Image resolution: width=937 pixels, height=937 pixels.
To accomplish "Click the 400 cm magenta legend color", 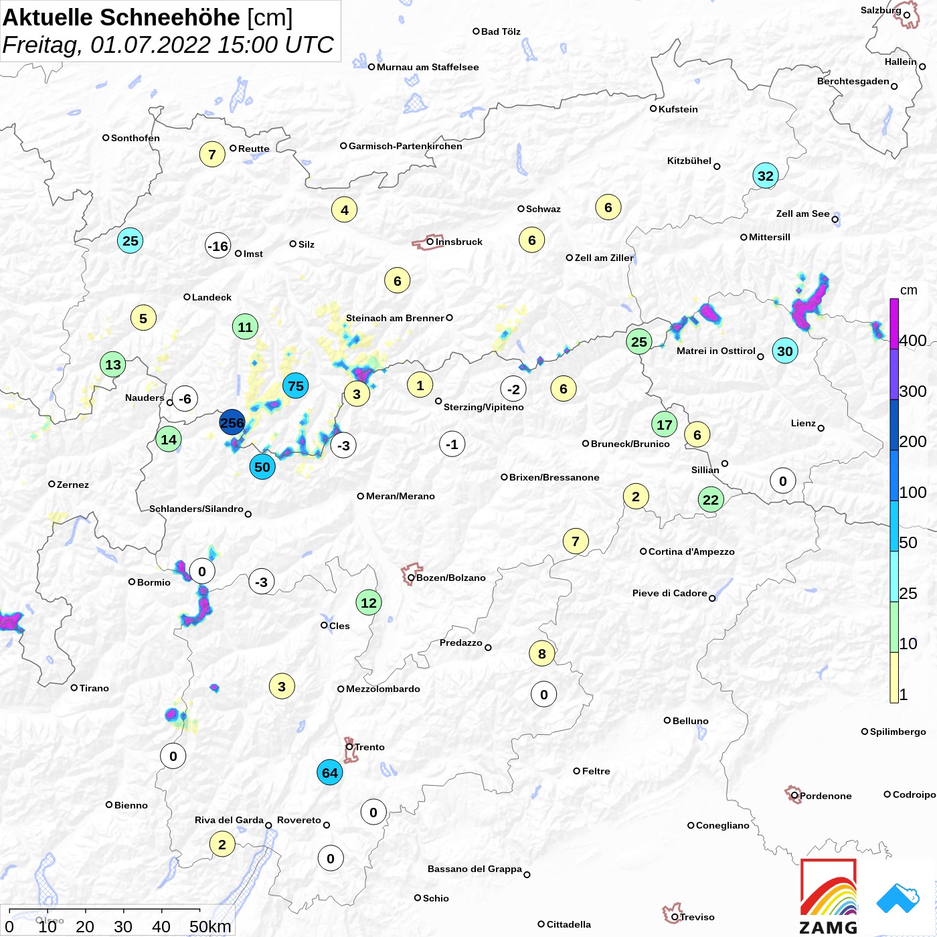I will click(894, 324).
